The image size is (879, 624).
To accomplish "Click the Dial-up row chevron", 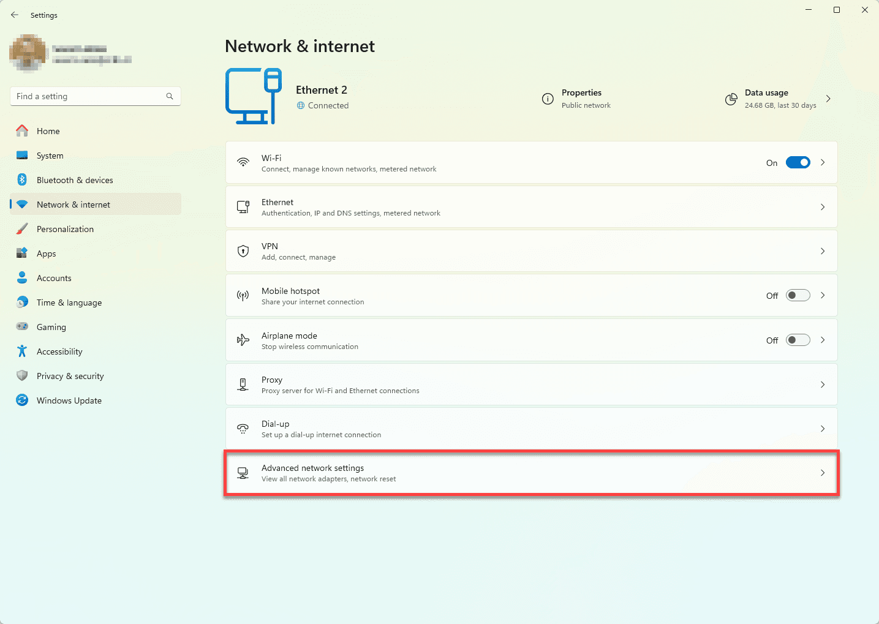I will coord(823,429).
